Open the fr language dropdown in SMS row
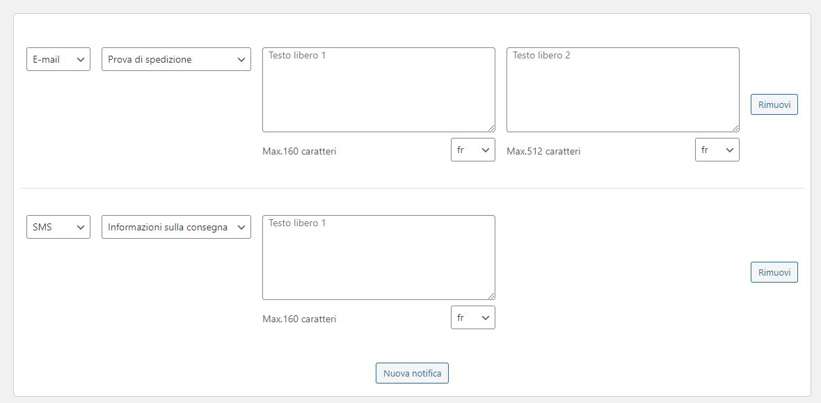Screen dimensions: 821x403 (x=472, y=317)
